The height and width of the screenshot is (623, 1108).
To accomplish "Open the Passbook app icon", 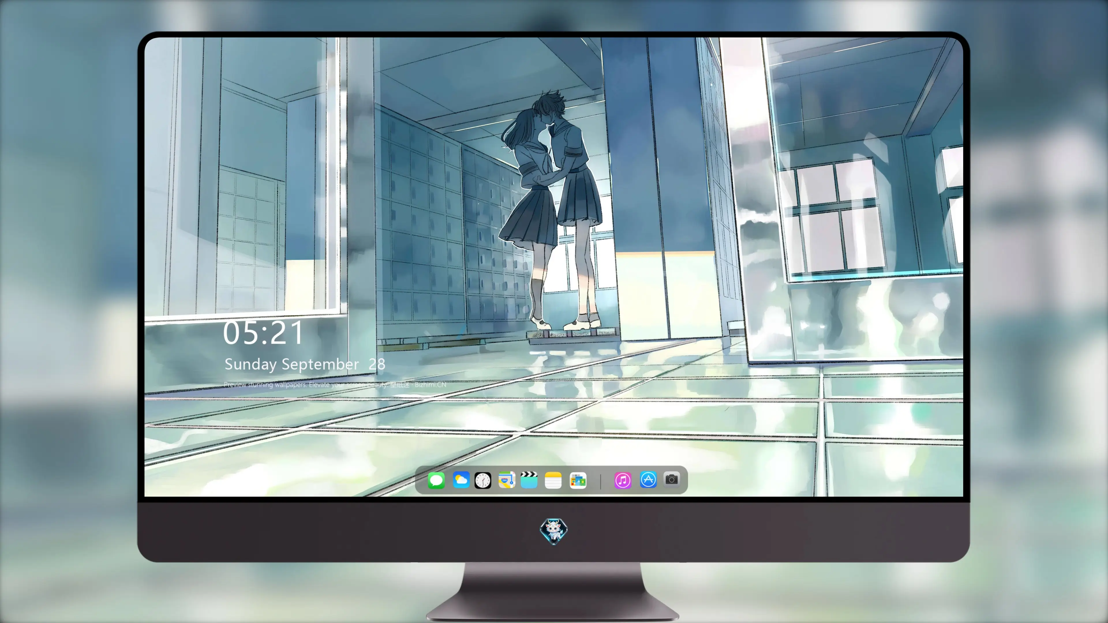I will coord(578,480).
